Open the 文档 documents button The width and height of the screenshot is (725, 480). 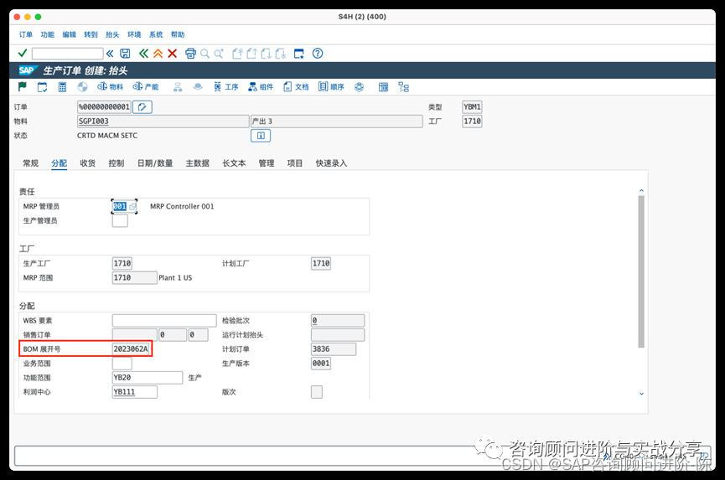[296, 87]
